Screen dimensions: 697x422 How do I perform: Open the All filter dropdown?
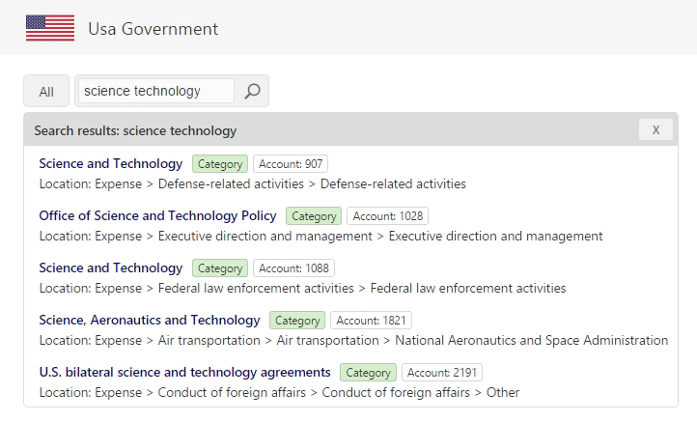click(46, 91)
